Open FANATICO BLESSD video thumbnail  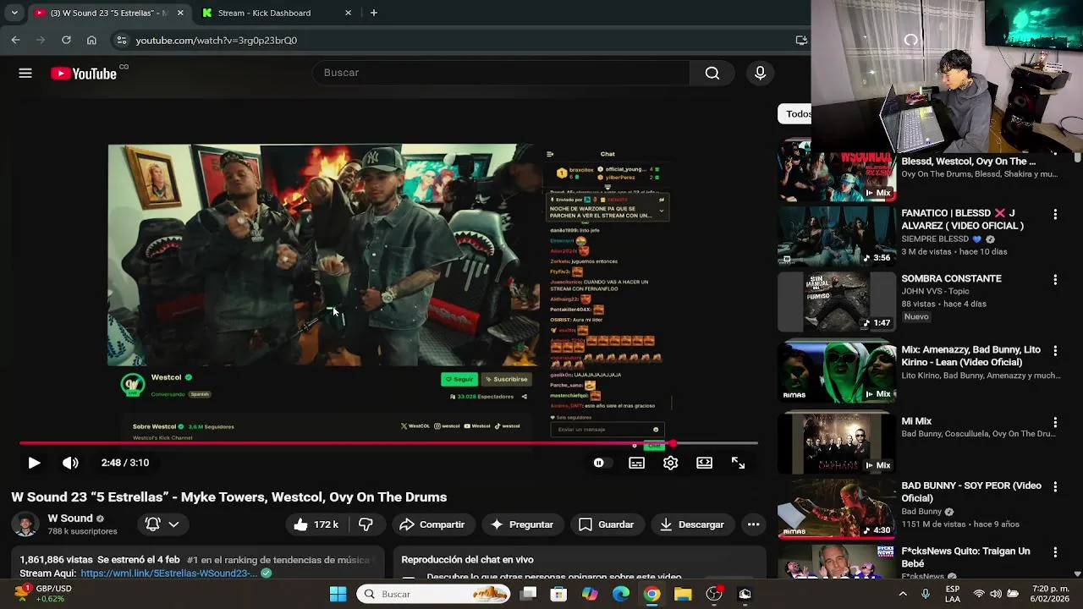837,236
